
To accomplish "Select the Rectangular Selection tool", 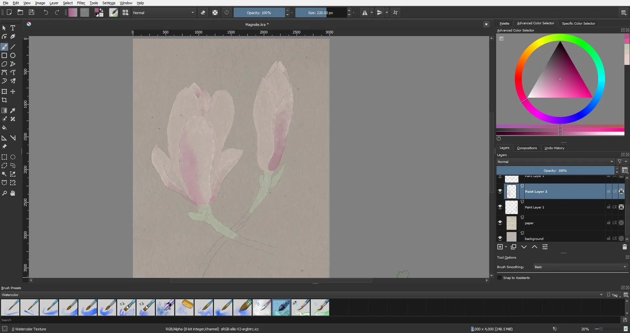I will pyautogui.click(x=4, y=157).
